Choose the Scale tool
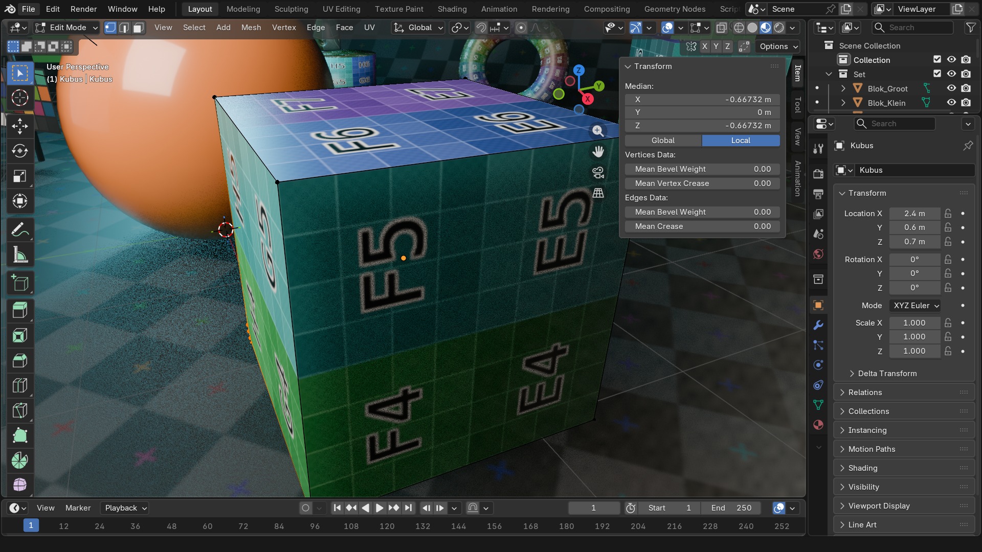Viewport: 982px width, 552px height. tap(20, 176)
